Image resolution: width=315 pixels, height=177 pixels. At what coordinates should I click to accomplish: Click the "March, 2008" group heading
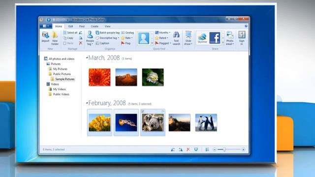click(104, 58)
